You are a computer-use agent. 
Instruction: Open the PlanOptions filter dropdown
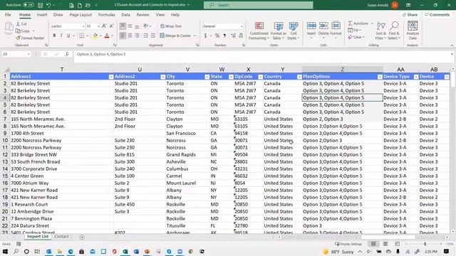tap(380, 77)
